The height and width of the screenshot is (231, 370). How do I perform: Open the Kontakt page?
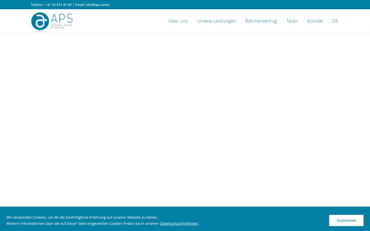tap(315, 21)
